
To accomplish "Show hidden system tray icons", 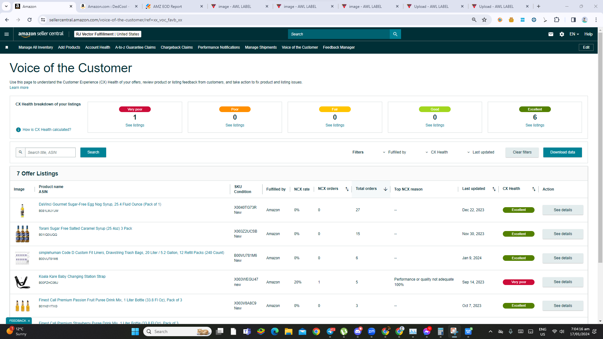I will tap(490, 331).
